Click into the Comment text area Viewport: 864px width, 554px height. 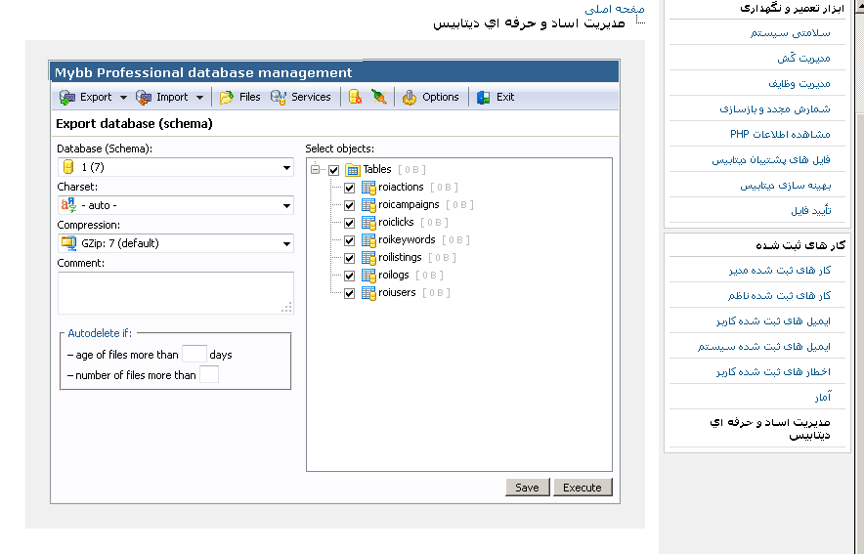point(175,293)
